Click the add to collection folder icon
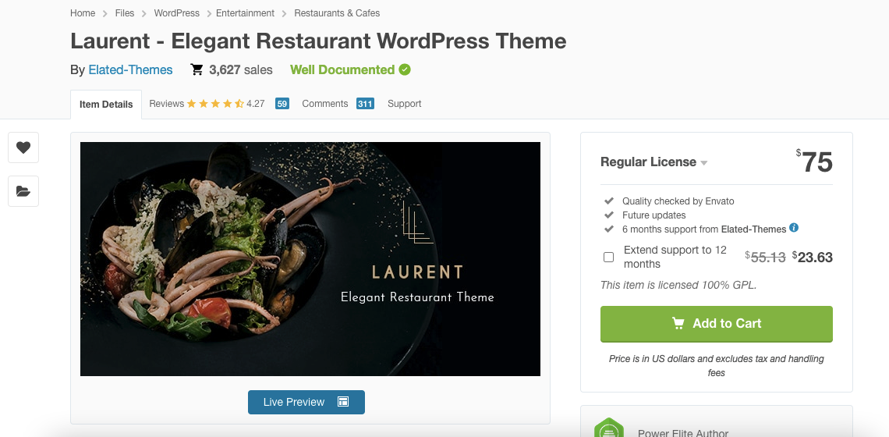 [x=23, y=191]
